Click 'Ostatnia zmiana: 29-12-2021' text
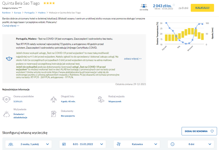 pos(131,84)
